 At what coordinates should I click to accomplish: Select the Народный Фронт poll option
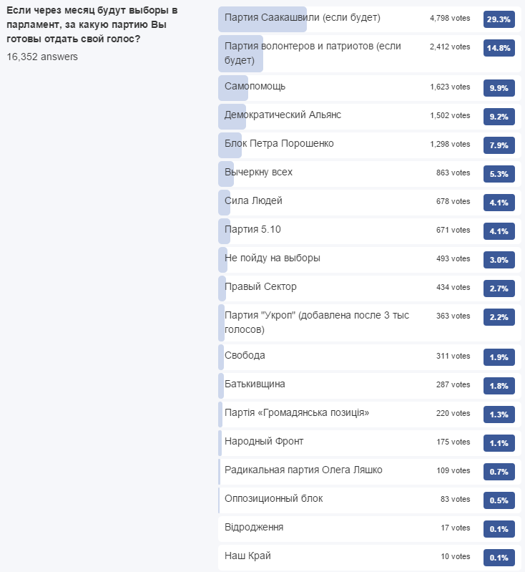370,443
